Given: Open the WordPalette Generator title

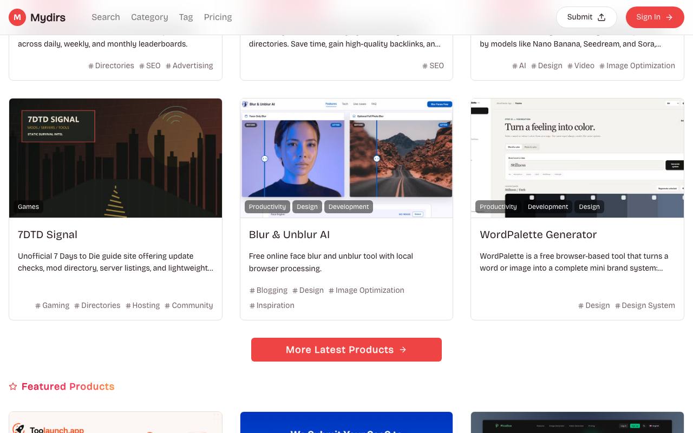Looking at the screenshot, I should click(x=538, y=234).
